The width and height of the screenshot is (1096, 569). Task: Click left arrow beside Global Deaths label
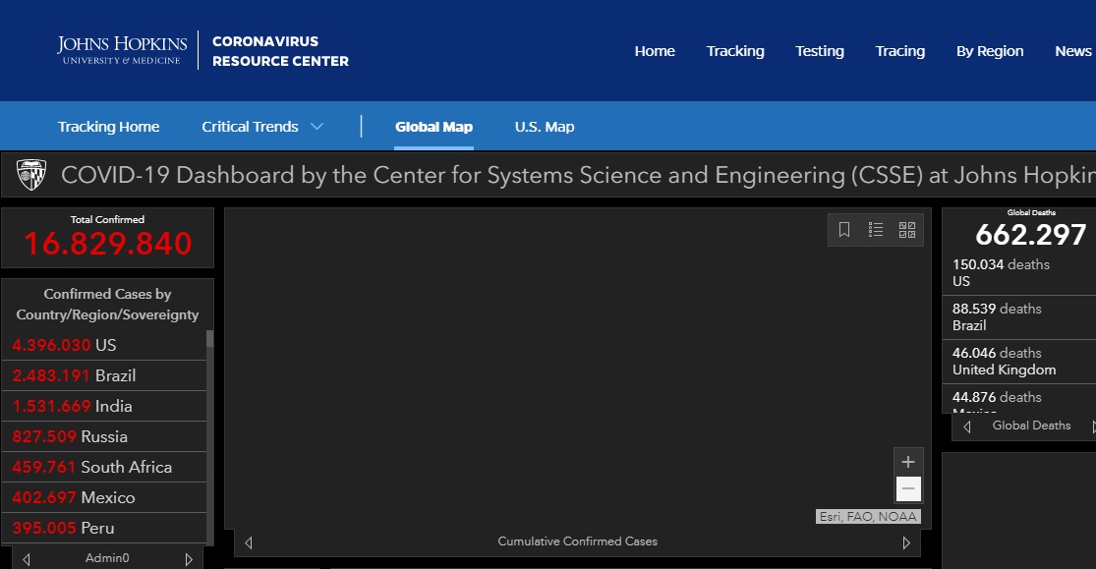[967, 427]
